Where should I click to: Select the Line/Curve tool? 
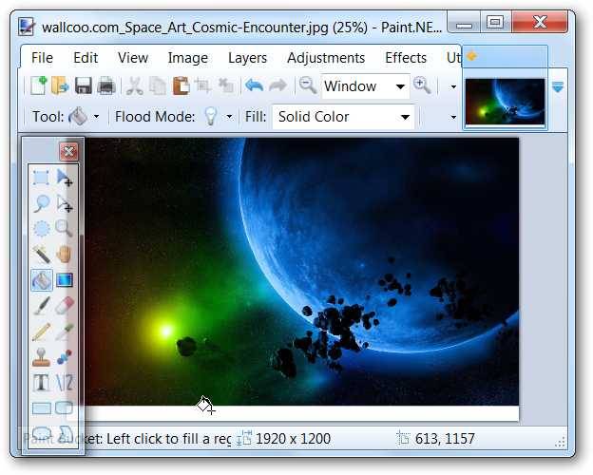coord(65,383)
